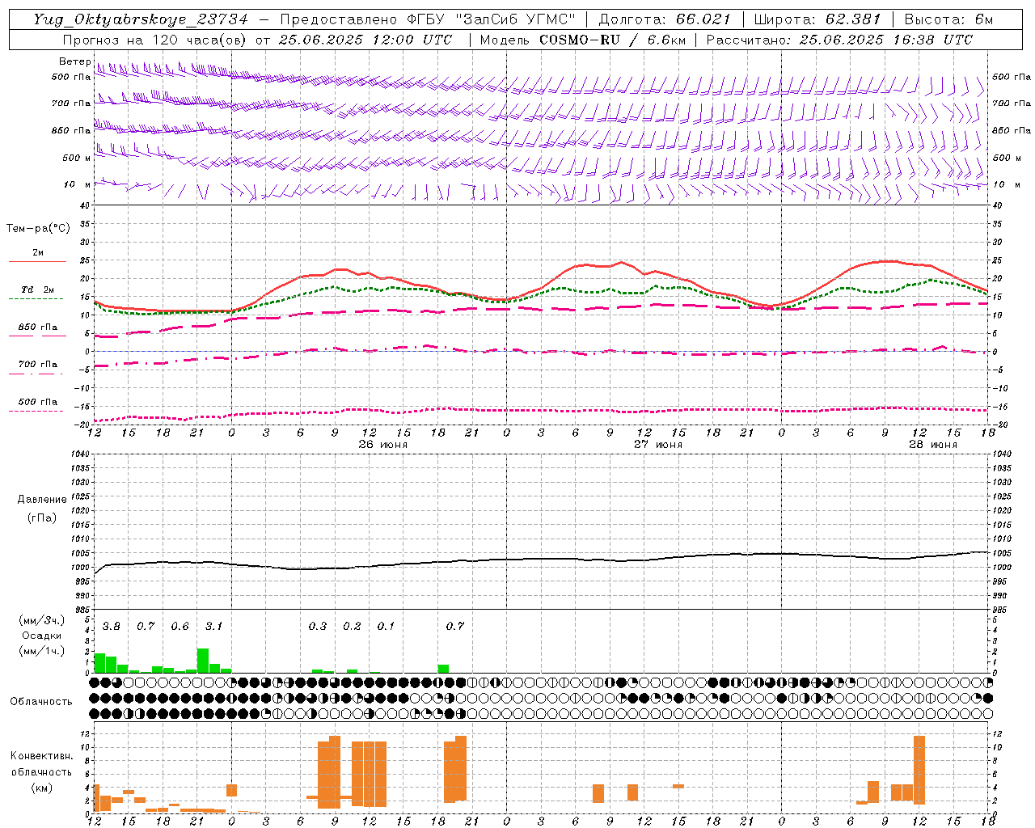
Task: Click the 3-hour precipitation value "3.1"
Action: coord(213,626)
